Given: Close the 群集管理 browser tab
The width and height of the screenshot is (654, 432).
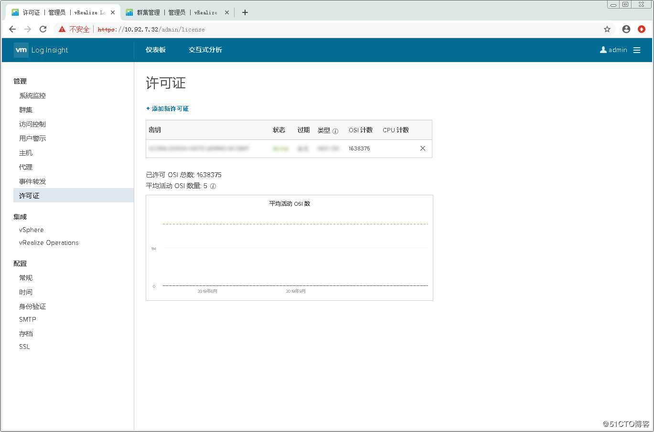Looking at the screenshot, I should pos(226,12).
